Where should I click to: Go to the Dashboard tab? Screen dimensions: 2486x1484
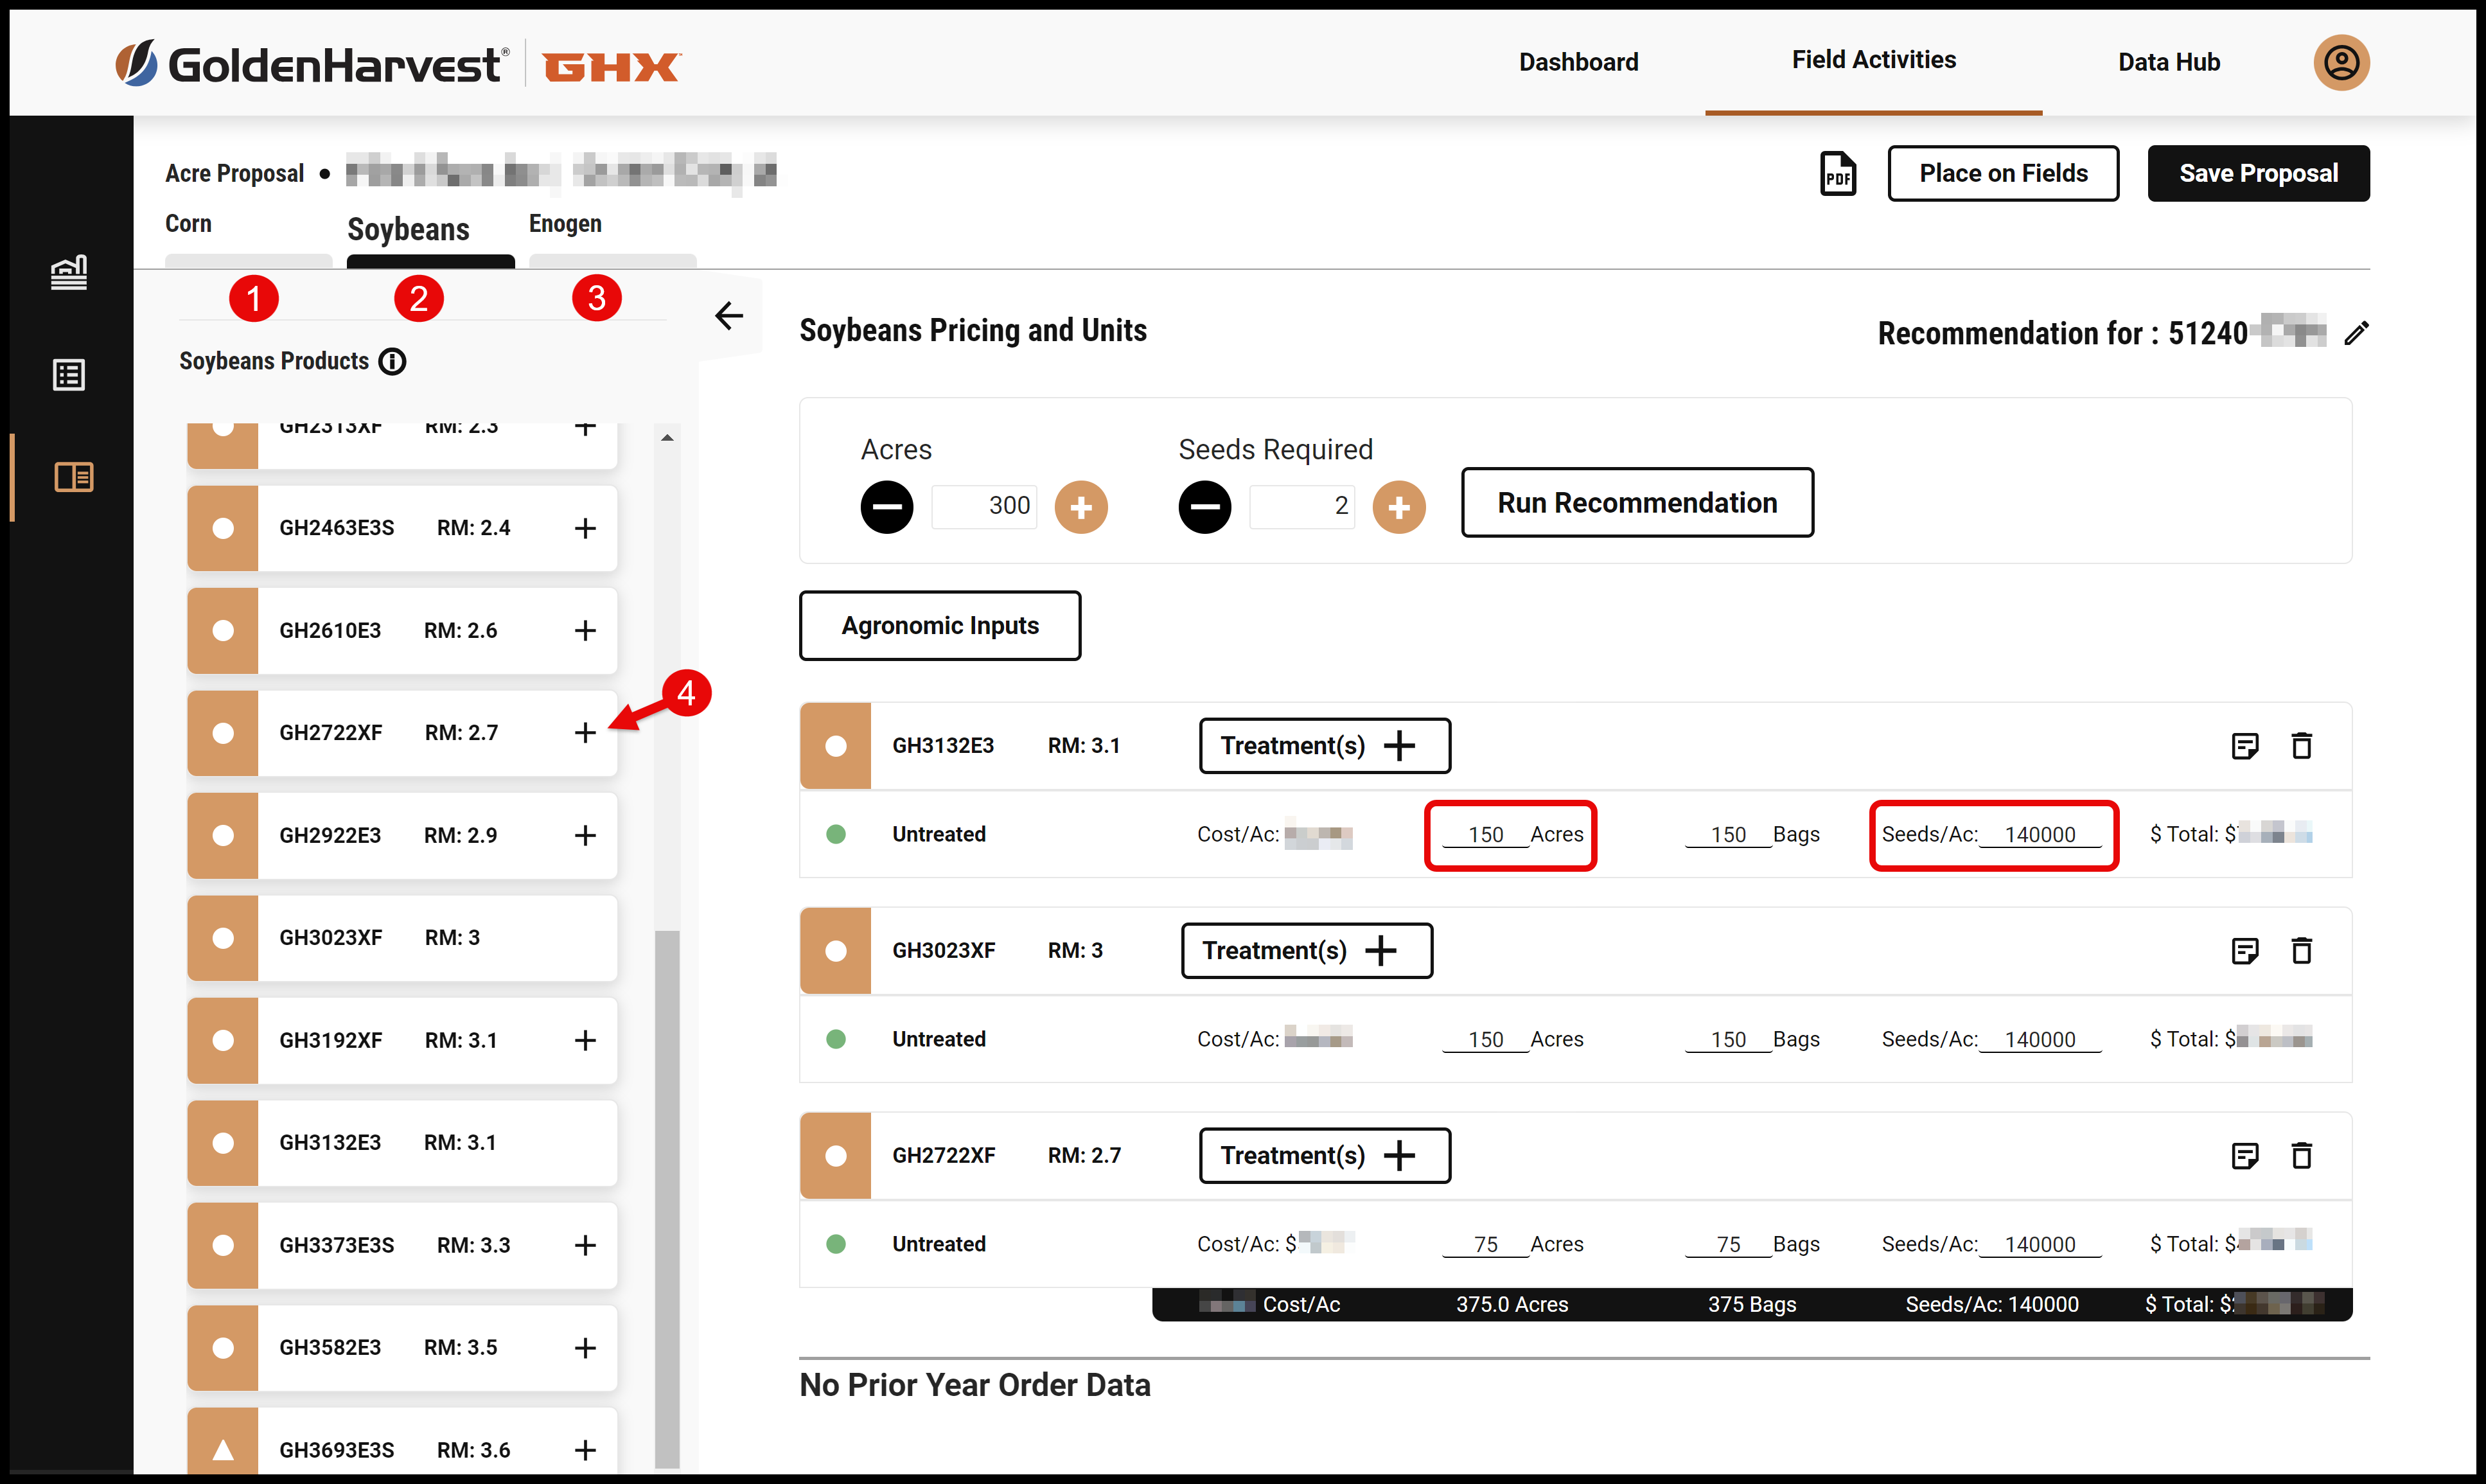(x=1578, y=62)
